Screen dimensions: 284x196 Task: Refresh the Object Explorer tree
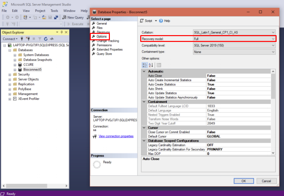(46, 39)
